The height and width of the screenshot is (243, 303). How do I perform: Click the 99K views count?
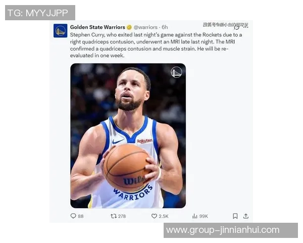tap(204, 216)
